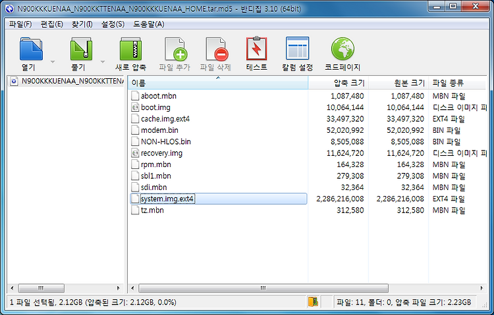This screenshot has height=315, width=494.
Task: Open the 도움말(A) menu
Action: click(x=149, y=24)
